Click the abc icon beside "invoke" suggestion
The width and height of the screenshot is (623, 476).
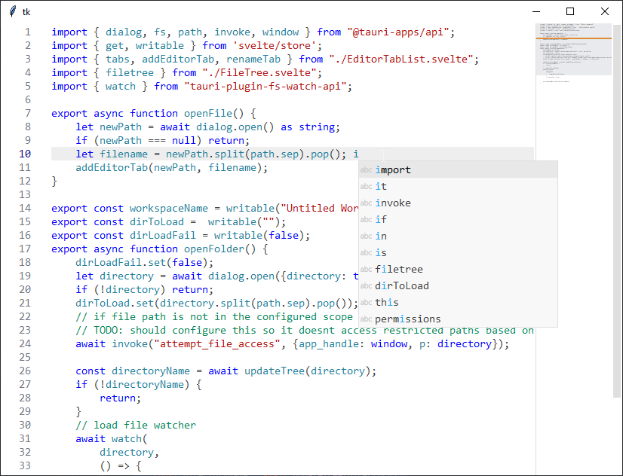pos(365,203)
